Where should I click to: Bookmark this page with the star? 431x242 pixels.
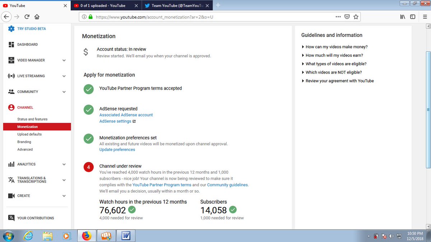356,16
